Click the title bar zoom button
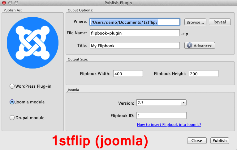This screenshot has height=150, width=237. (16, 3)
